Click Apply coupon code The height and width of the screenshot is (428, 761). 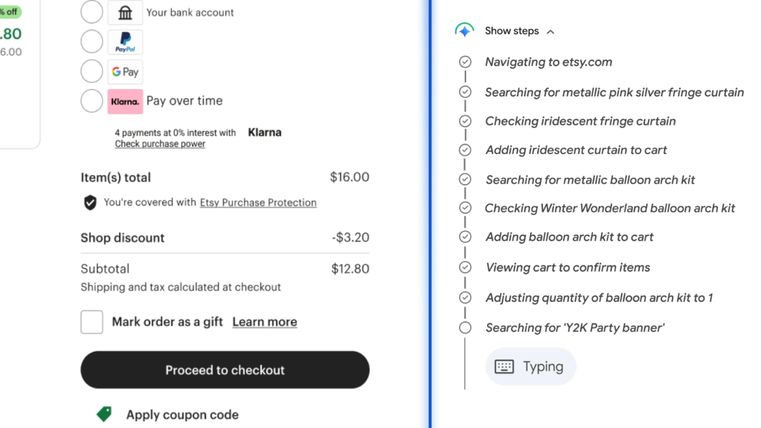182,415
